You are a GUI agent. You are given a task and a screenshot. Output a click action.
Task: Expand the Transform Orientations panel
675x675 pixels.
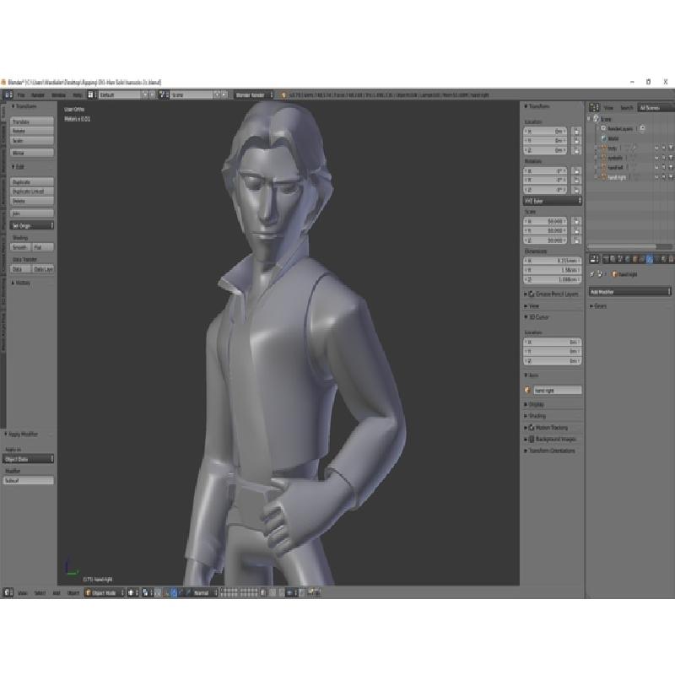pos(550,451)
